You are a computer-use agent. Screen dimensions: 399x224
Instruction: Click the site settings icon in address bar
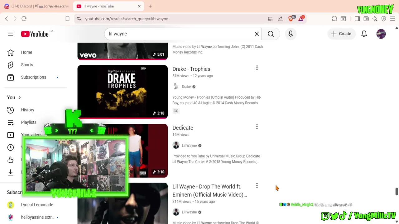point(79,19)
